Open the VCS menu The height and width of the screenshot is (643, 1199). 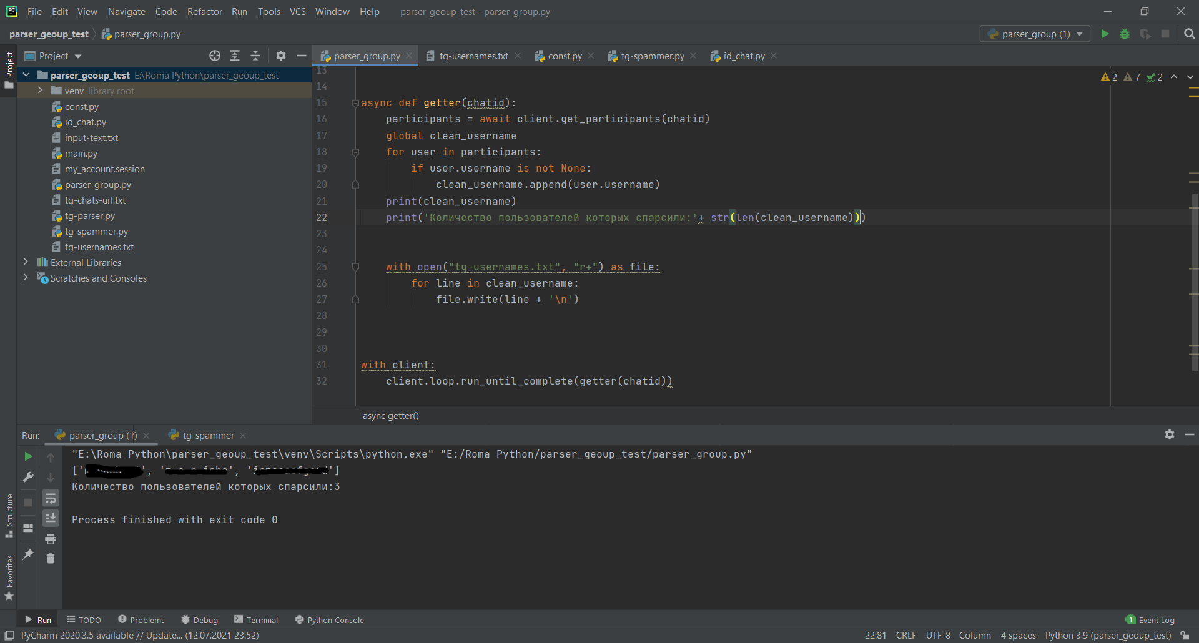pyautogui.click(x=297, y=11)
